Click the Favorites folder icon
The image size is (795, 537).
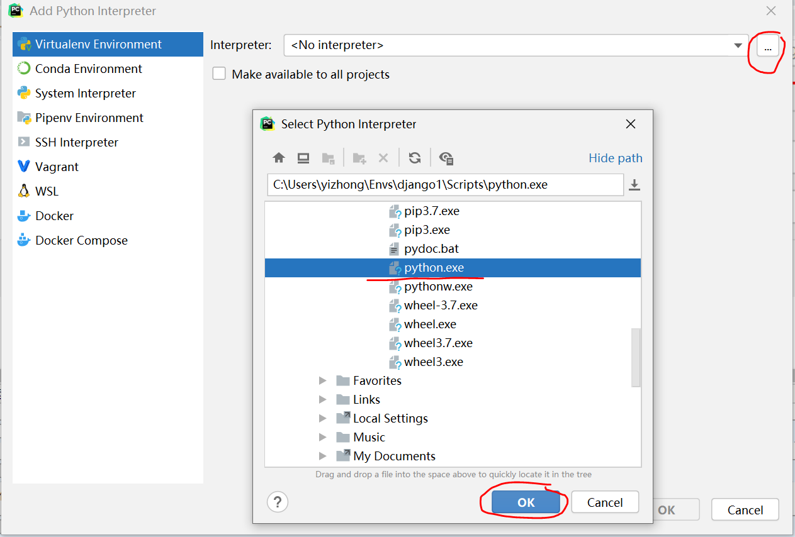342,380
